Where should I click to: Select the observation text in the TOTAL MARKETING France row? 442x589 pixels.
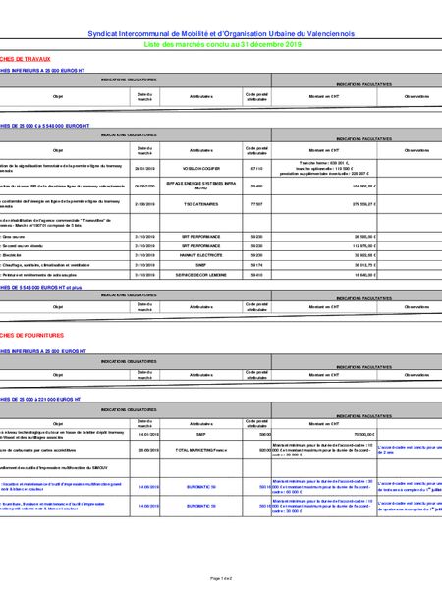click(410, 450)
